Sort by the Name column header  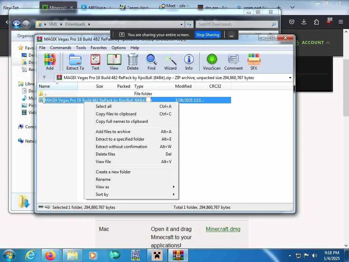57,86
